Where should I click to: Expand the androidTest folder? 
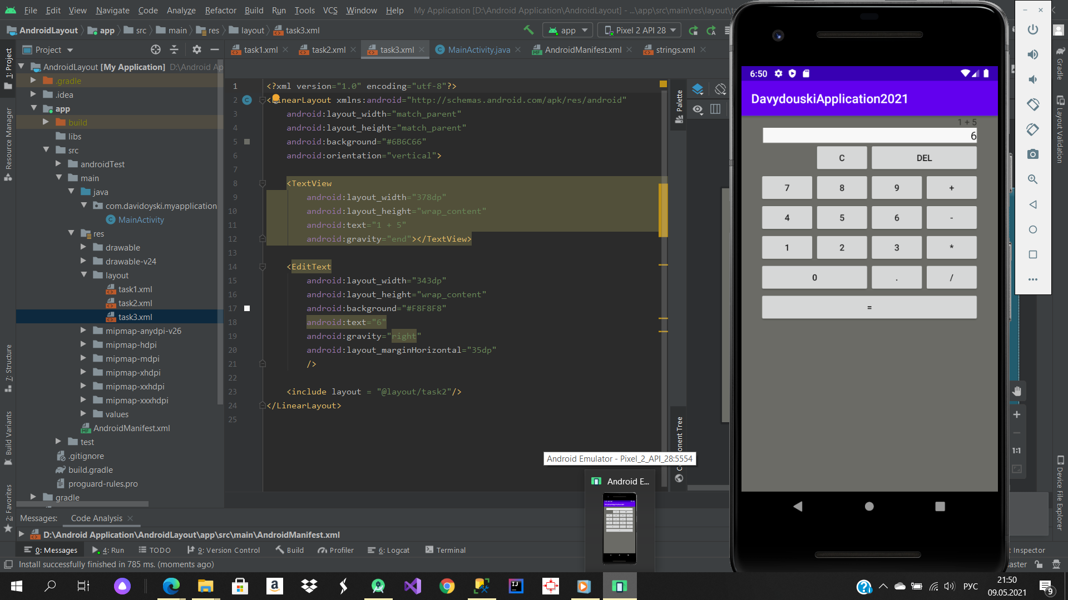[58, 164]
